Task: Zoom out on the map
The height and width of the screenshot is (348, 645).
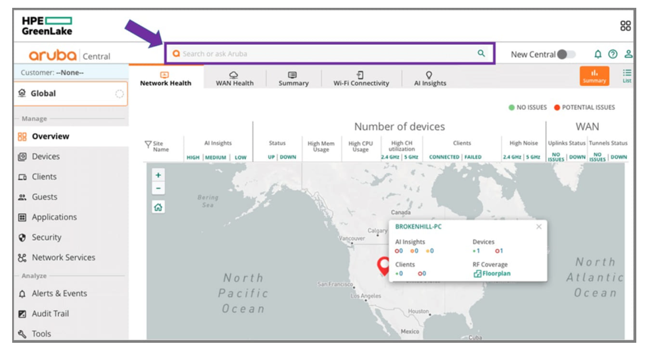Action: (158, 188)
